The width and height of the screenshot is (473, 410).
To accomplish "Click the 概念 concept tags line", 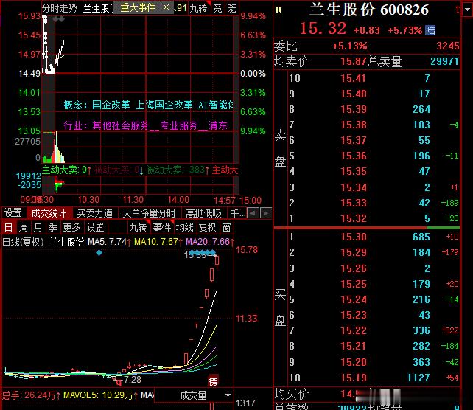I will click(148, 105).
